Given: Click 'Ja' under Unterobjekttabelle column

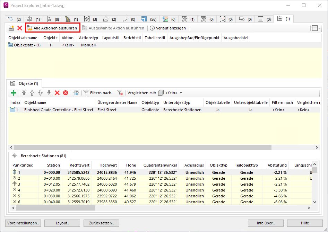Looking at the screenshot, I should click(251, 110).
